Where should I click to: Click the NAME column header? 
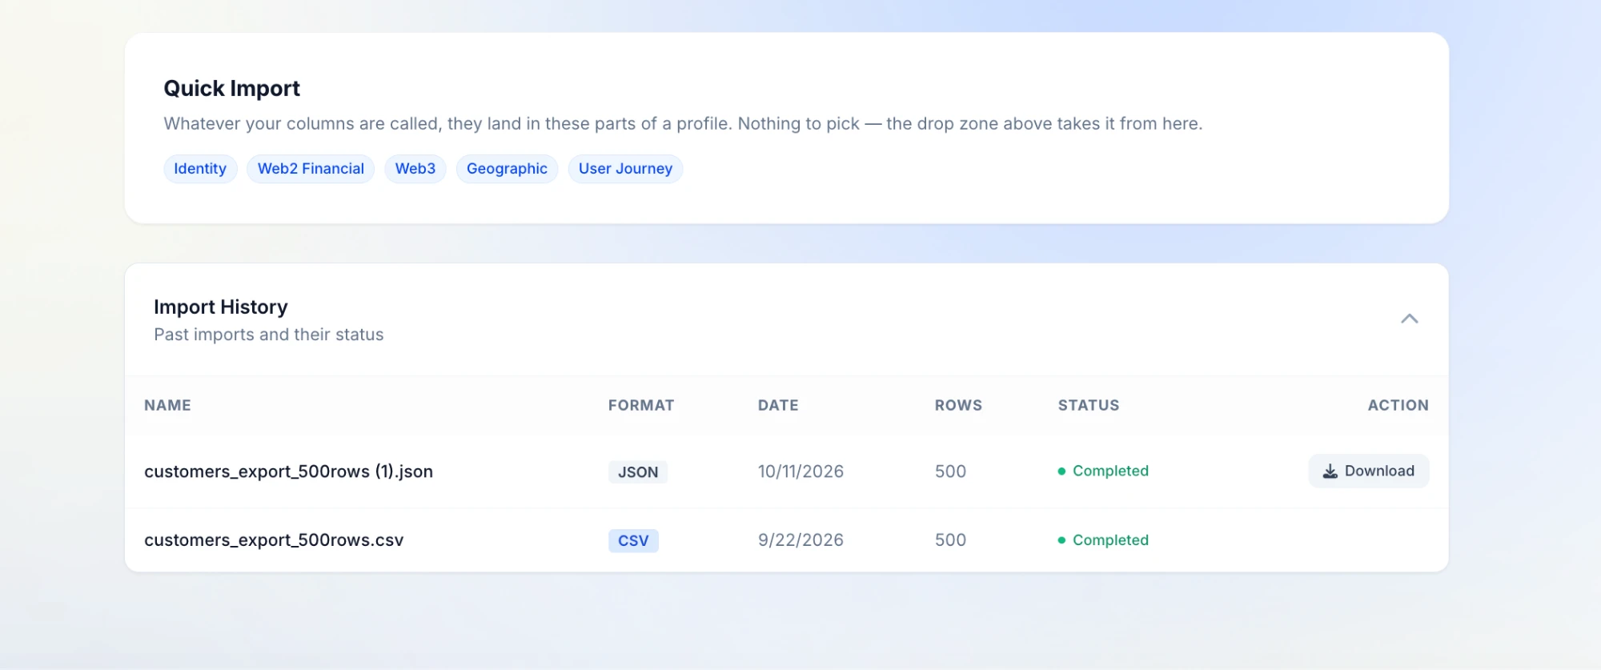(x=167, y=405)
